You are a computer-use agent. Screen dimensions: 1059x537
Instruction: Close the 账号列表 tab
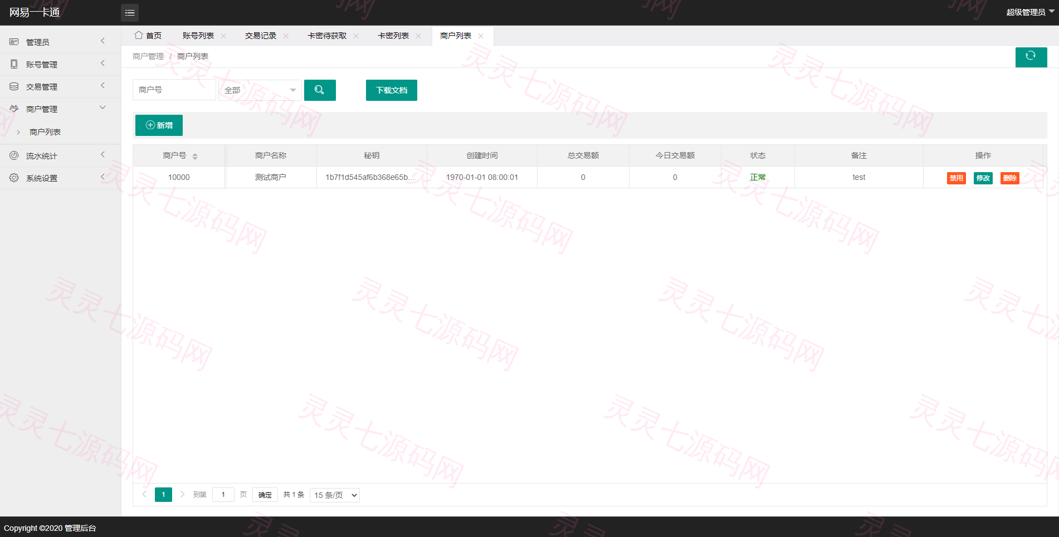223,36
